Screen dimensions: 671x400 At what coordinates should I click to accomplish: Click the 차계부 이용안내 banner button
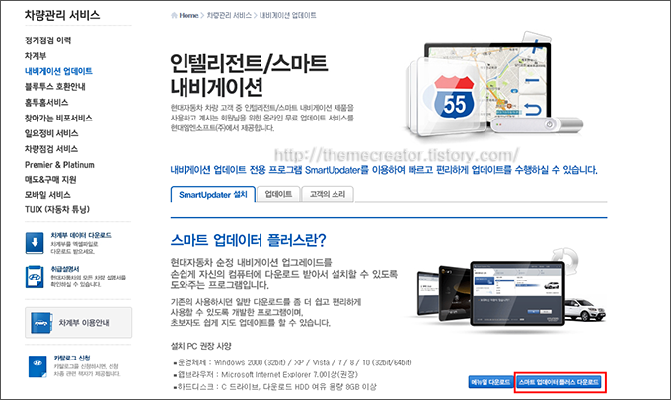78,323
